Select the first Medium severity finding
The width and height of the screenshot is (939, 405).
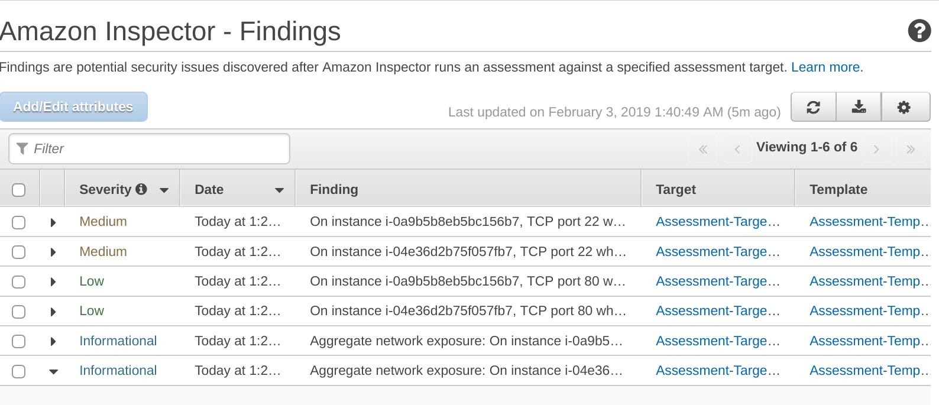pyautogui.click(x=19, y=222)
